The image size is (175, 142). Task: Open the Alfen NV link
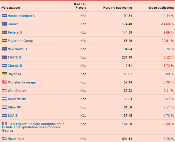(x=15, y=107)
